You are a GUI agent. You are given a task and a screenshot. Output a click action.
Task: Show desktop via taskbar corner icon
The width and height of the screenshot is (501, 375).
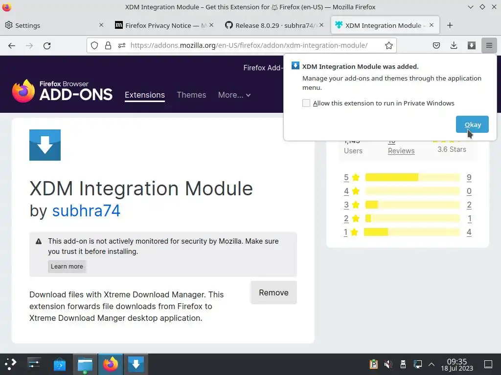pos(488,364)
